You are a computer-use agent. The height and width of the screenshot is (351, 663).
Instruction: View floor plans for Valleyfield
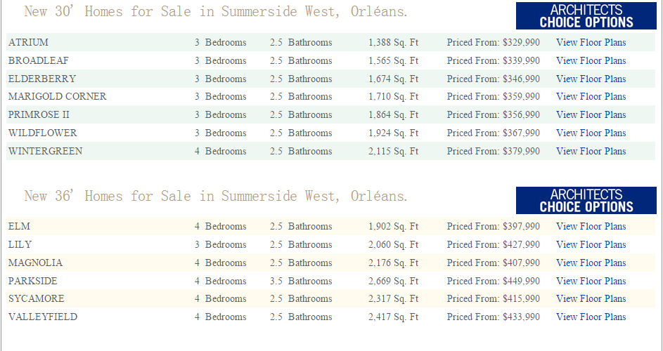pos(591,317)
